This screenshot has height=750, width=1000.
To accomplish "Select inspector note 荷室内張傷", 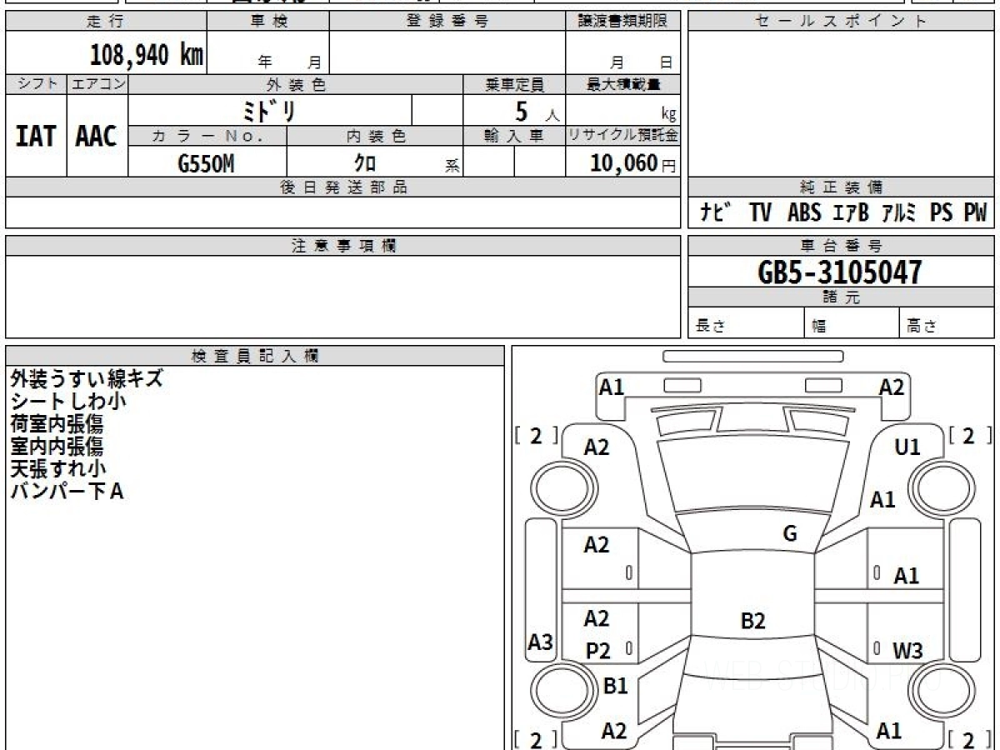I will 57,423.
